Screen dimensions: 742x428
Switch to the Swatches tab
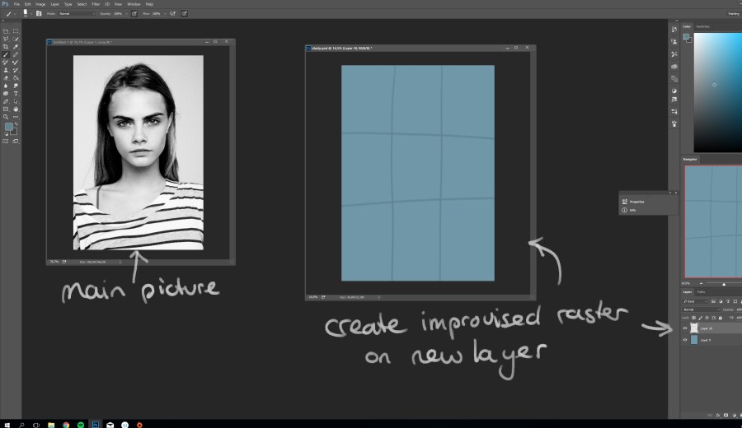point(704,26)
